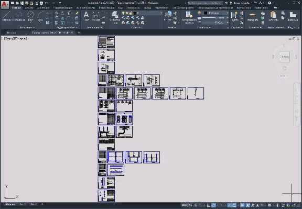This screenshot has width=302, height=209.
Task: Add new drawing tab with plus button
Action: pyautogui.click(x=79, y=32)
